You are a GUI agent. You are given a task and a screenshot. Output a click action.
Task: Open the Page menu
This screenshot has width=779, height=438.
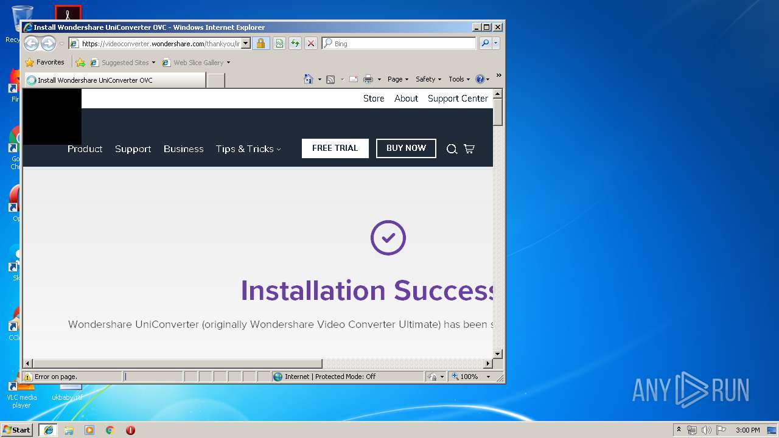398,79
